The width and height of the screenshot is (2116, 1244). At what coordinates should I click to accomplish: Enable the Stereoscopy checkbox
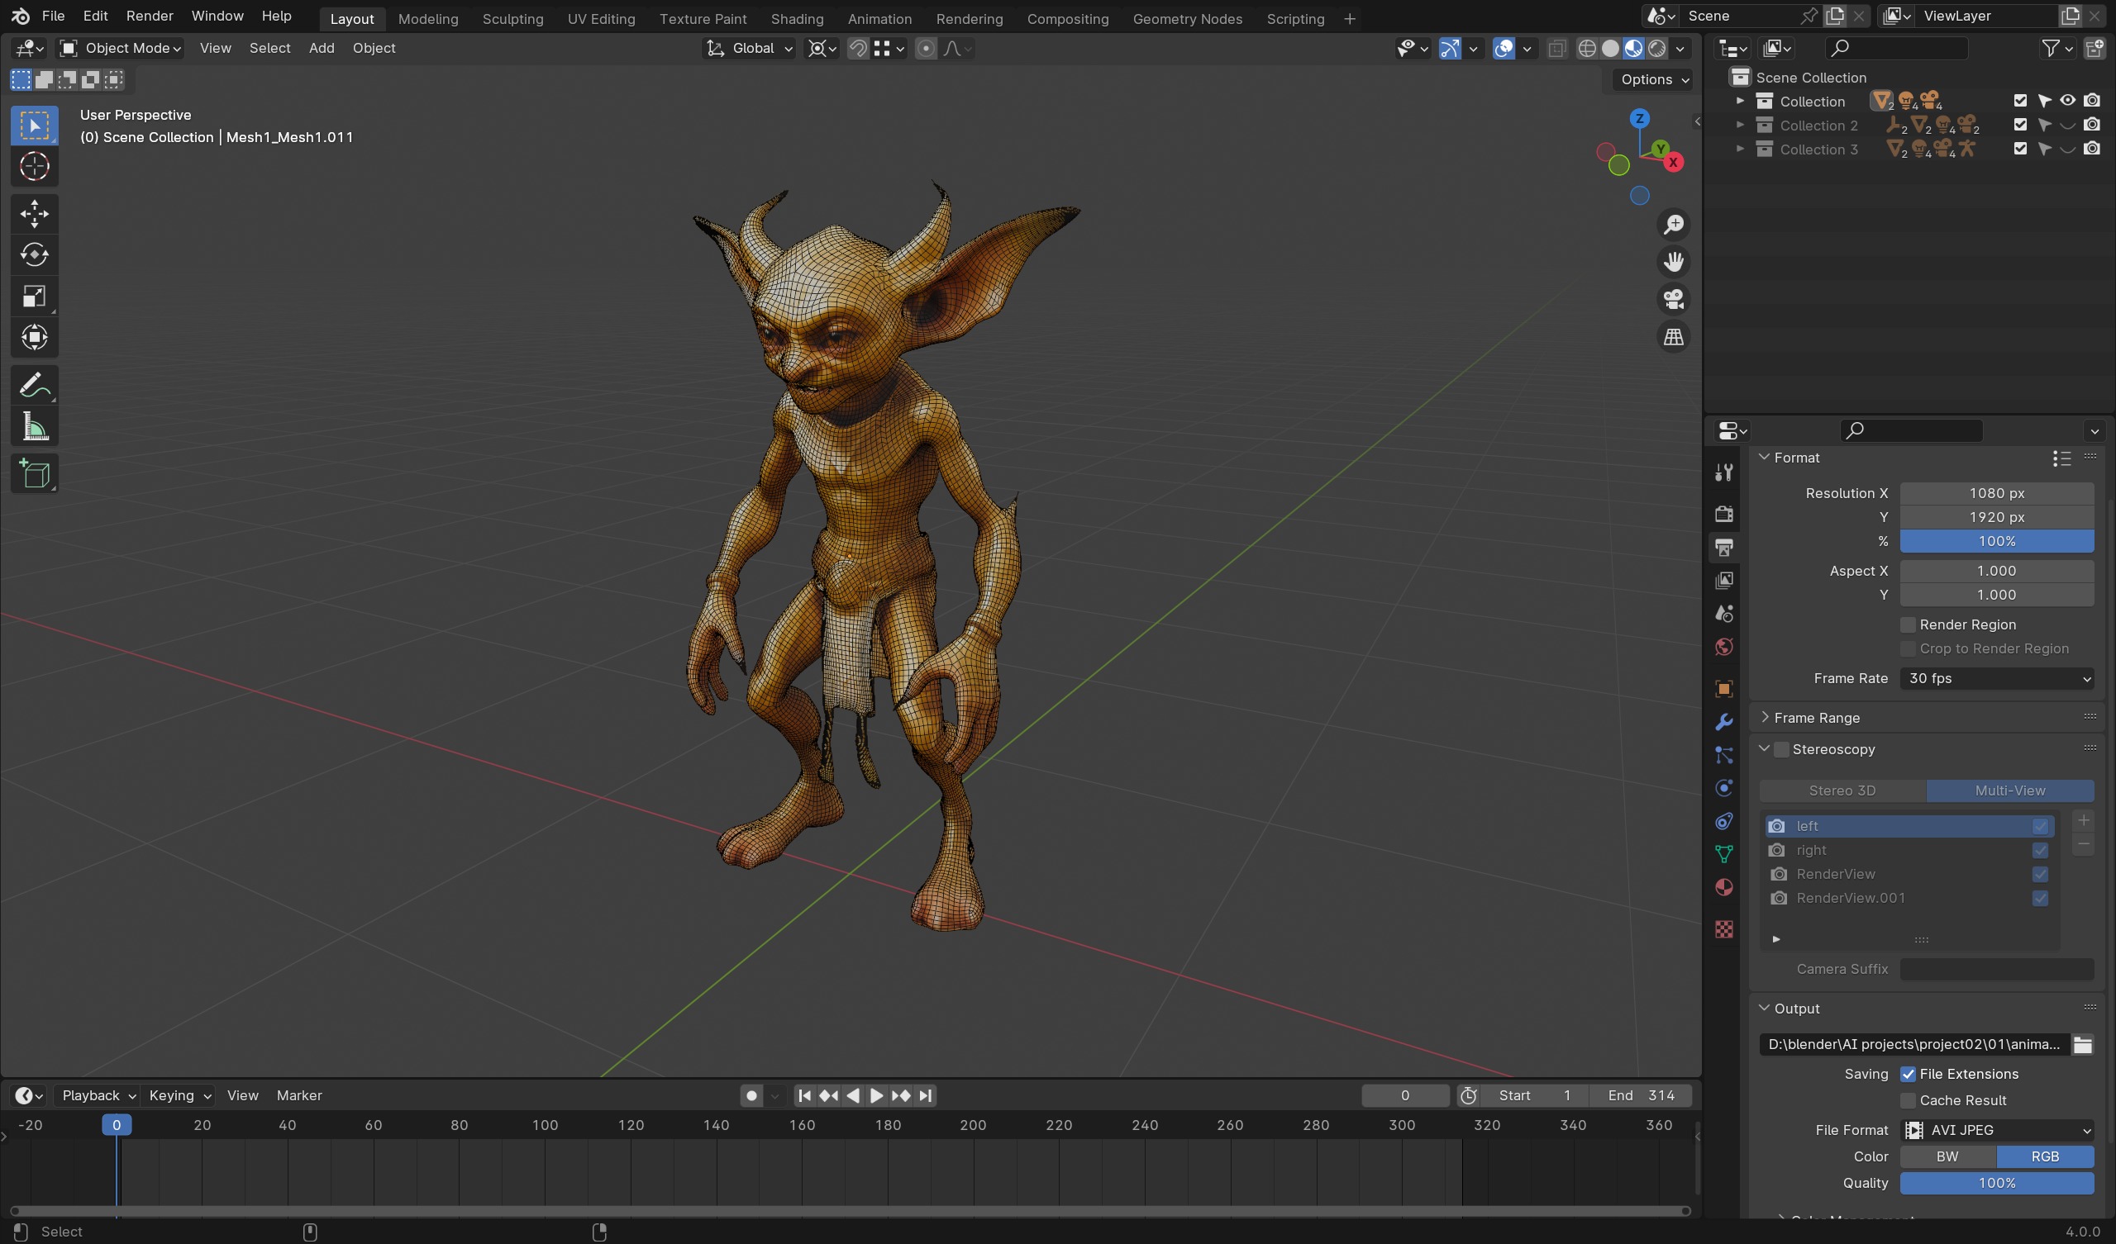(1781, 749)
